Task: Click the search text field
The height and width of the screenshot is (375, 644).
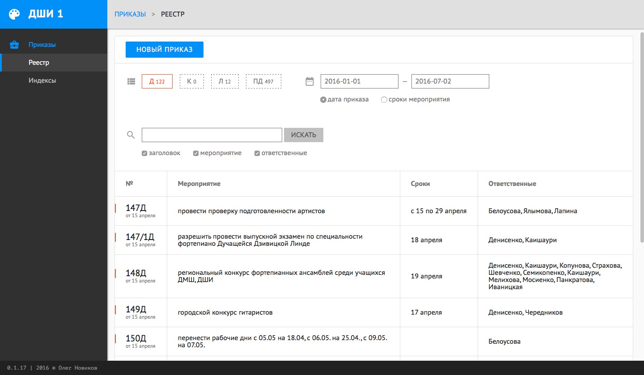Action: pos(212,135)
